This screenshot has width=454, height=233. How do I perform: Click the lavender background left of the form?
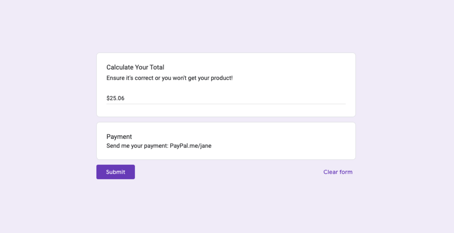[47, 116]
